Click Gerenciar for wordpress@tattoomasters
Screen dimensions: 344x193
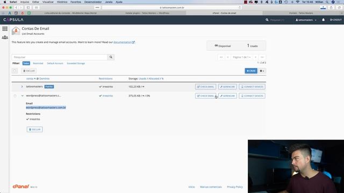[x=227, y=96]
